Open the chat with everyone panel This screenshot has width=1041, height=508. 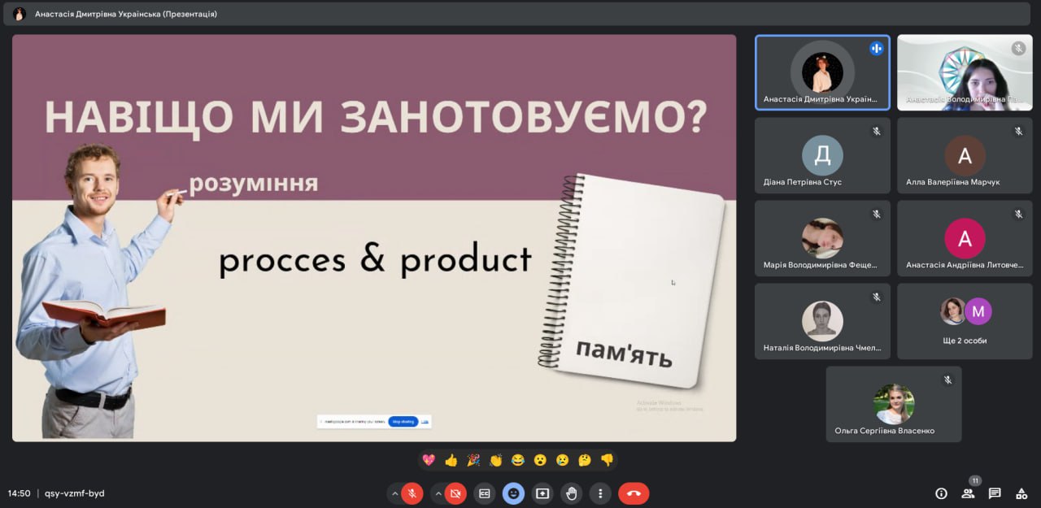pos(995,493)
